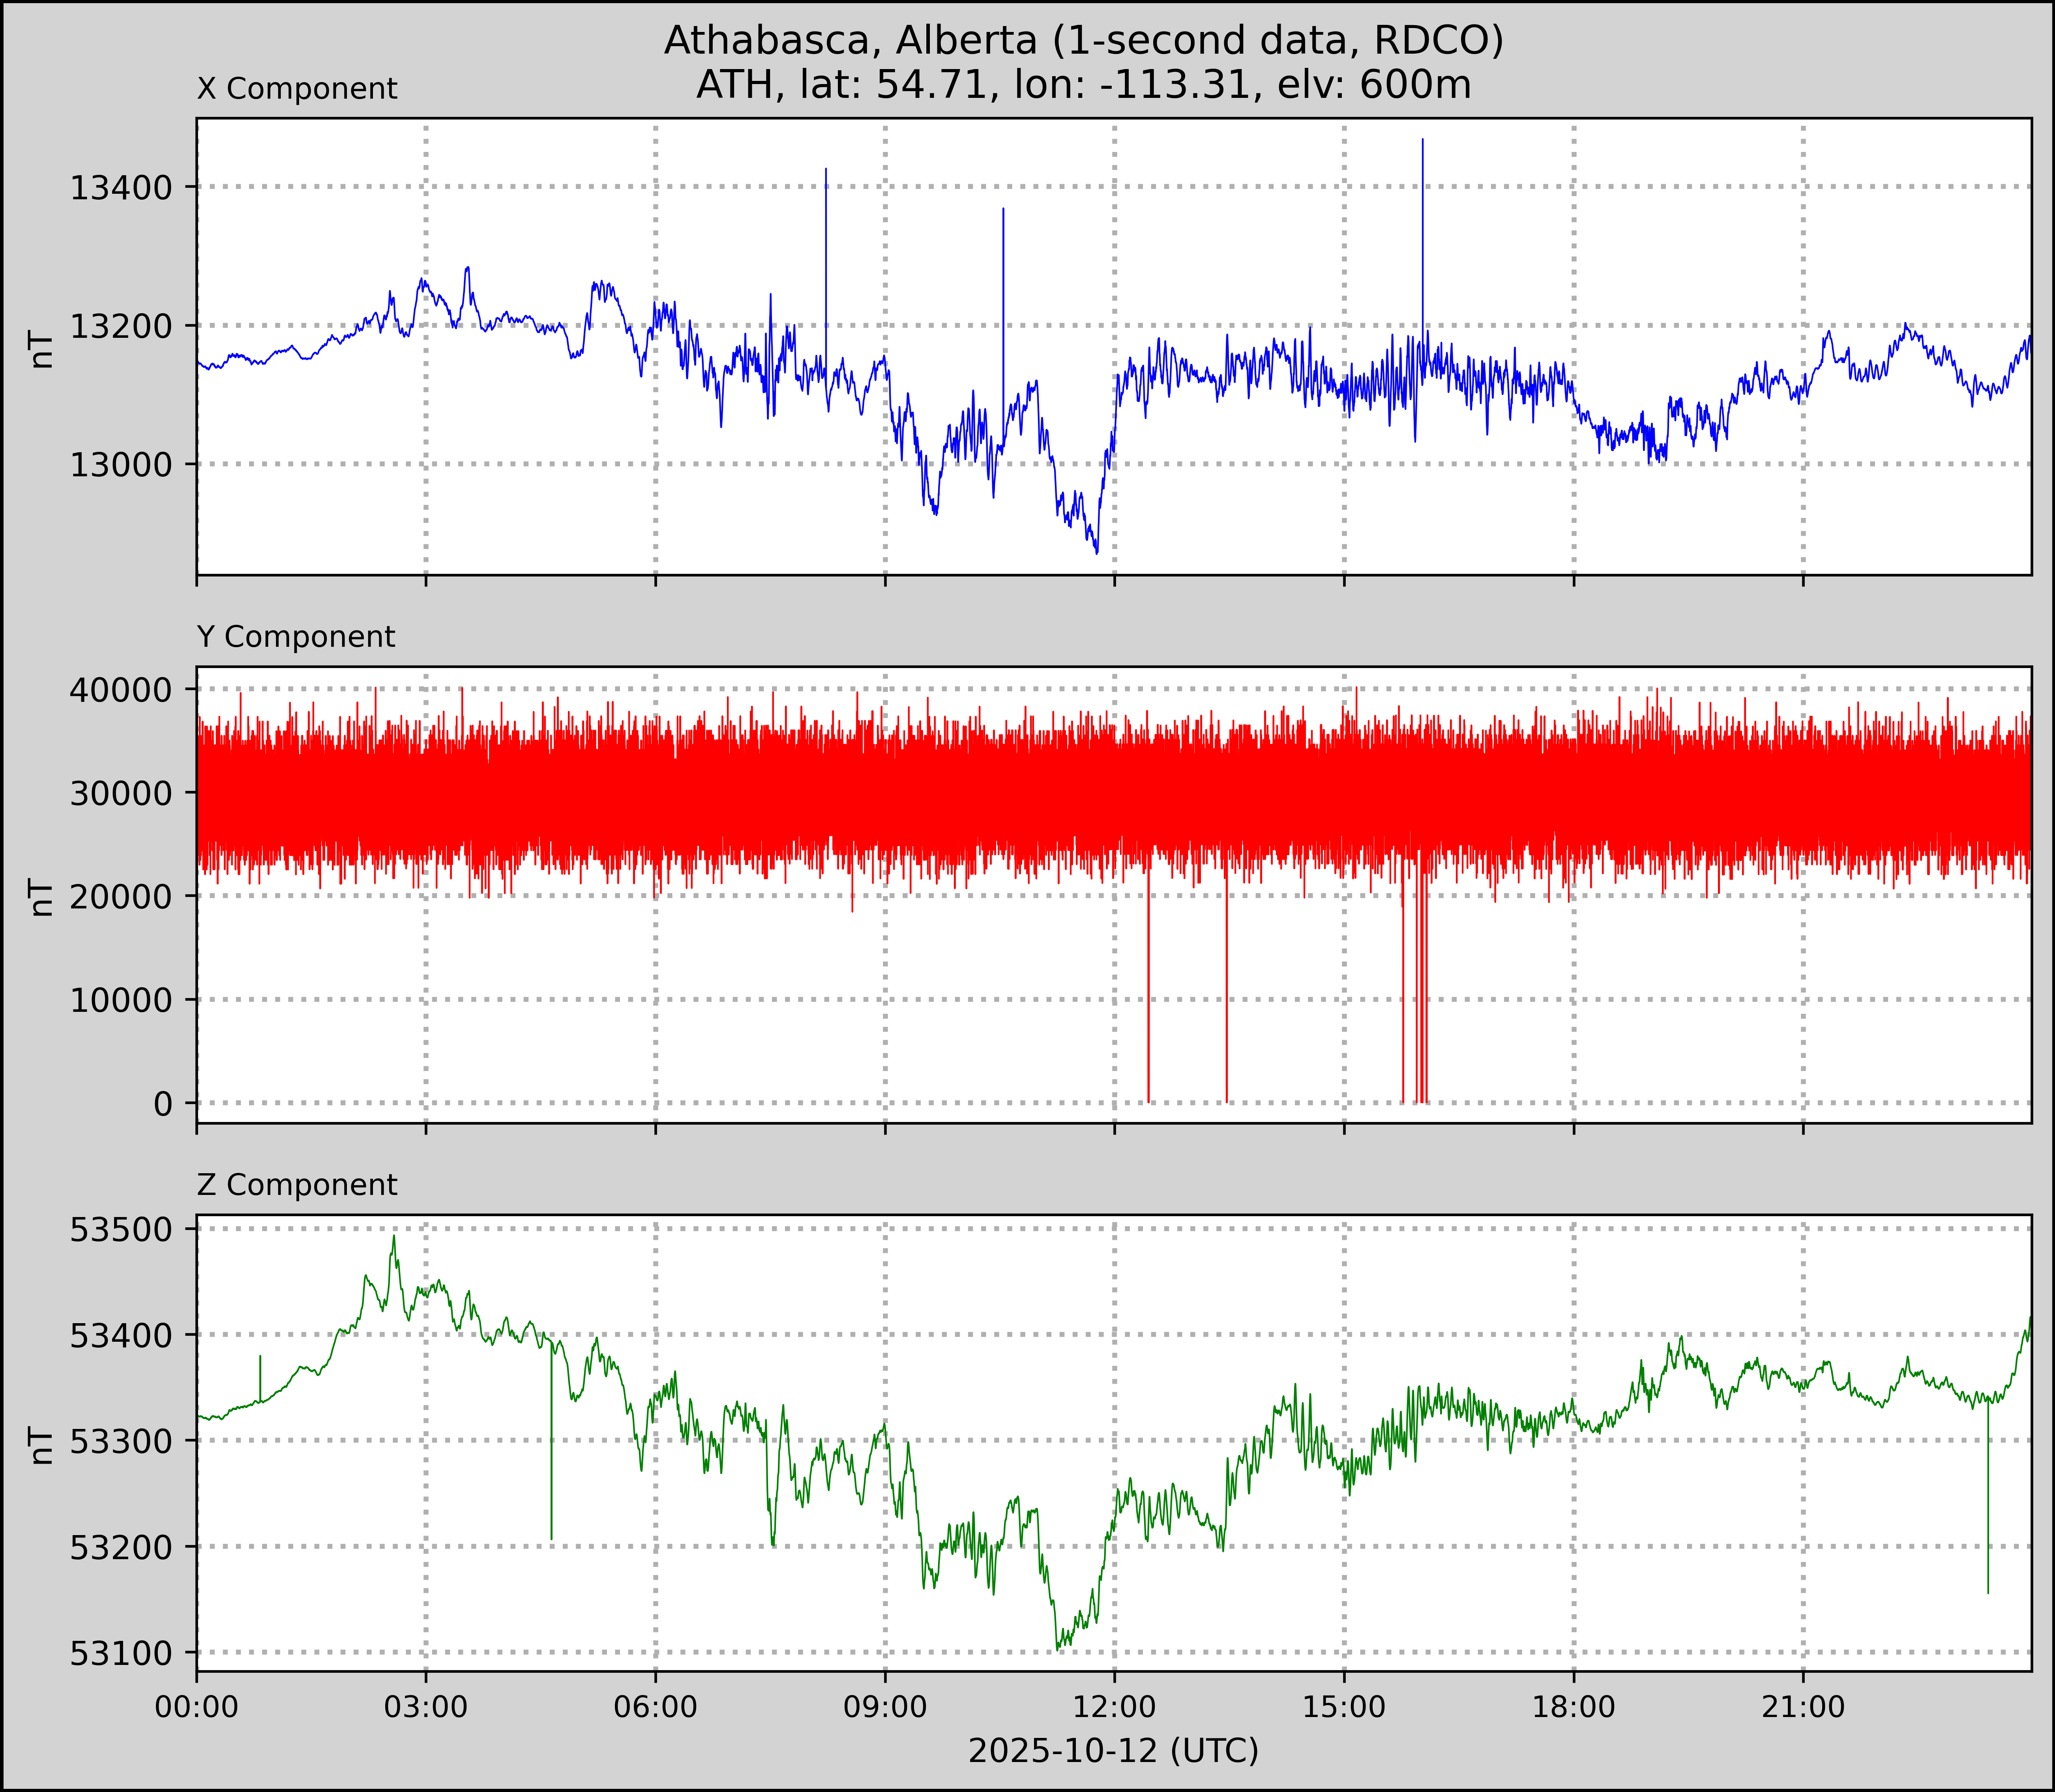Click the 00:00 time axis label

197,1707
